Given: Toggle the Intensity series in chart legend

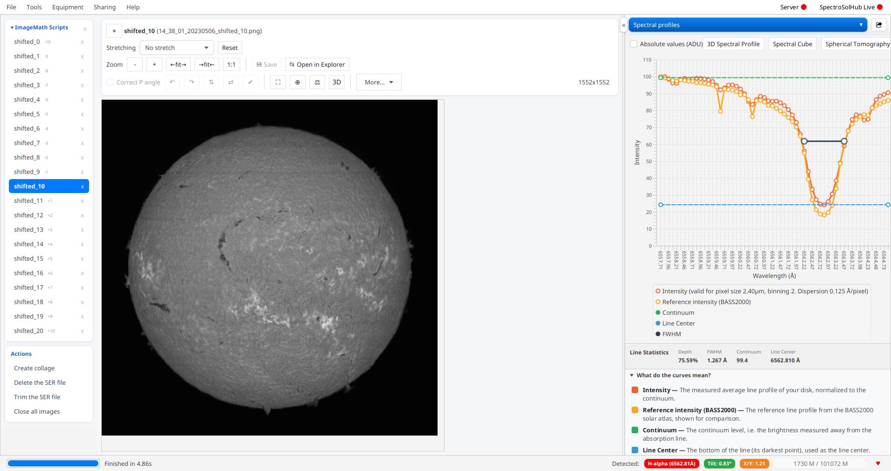Looking at the screenshot, I should pyautogui.click(x=762, y=291).
